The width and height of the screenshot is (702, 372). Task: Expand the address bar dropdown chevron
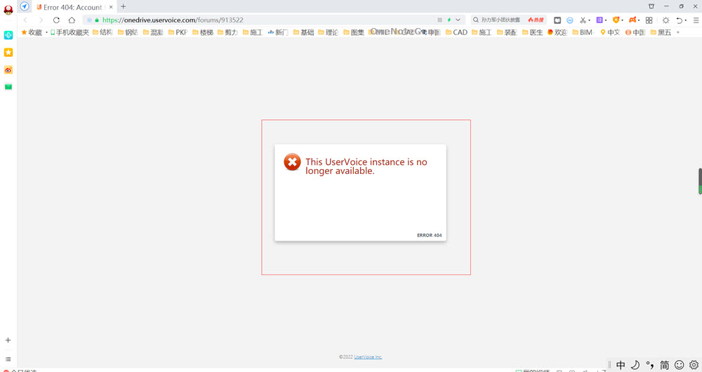[x=458, y=20]
